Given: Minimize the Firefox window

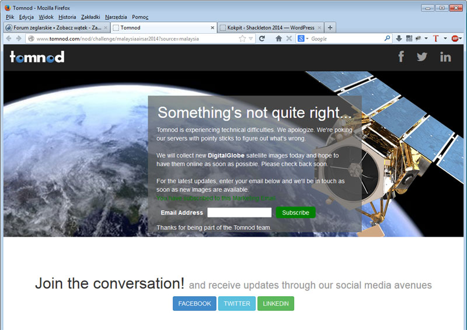Looking at the screenshot, I should [428, 8].
